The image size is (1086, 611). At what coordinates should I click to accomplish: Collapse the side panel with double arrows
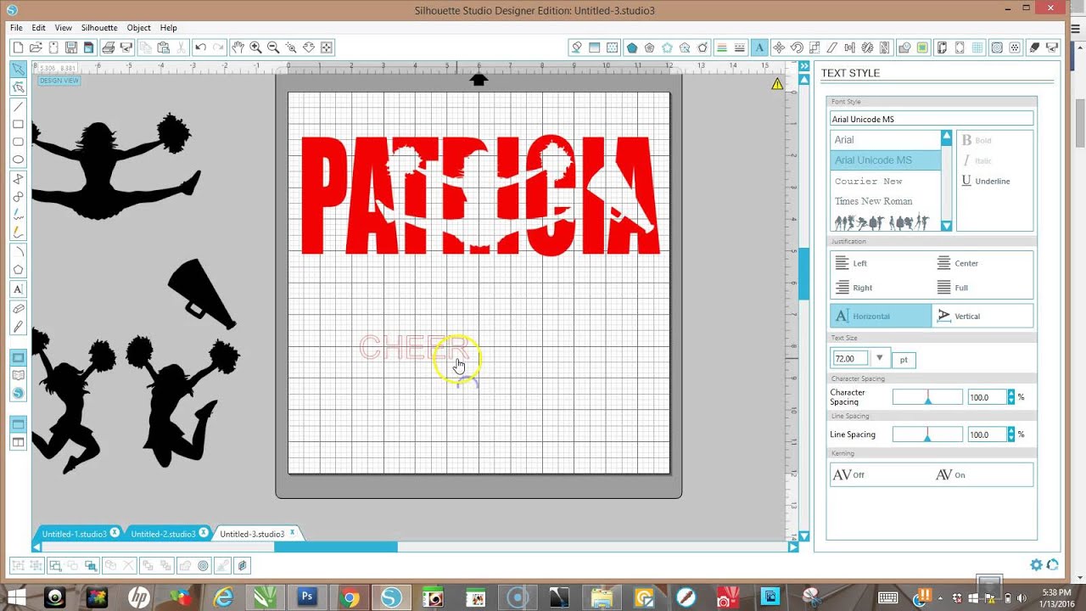pos(803,66)
